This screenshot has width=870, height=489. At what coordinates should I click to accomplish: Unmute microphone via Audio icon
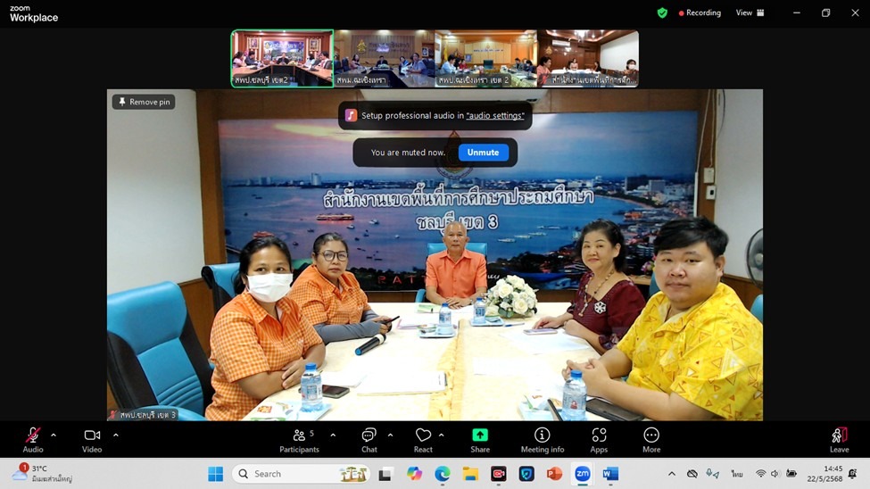(x=33, y=440)
